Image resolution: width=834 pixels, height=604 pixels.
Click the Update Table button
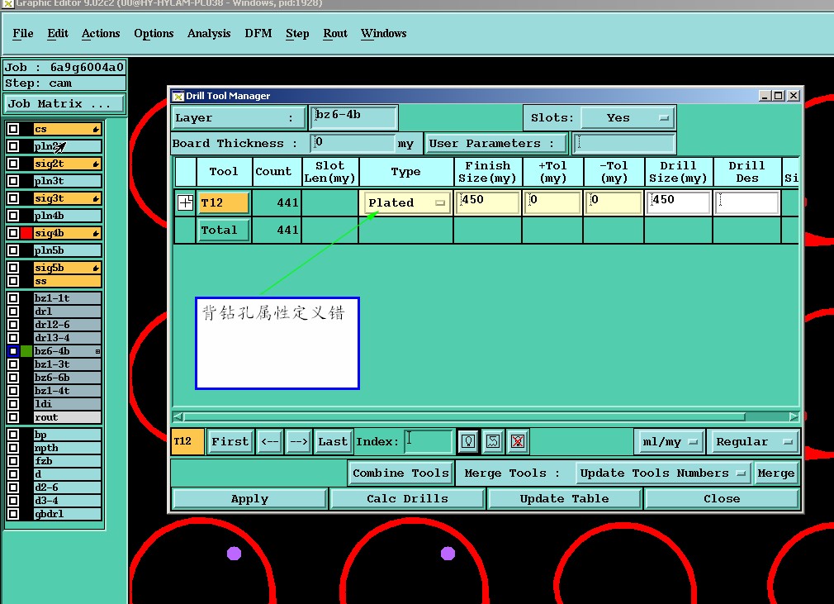point(564,498)
